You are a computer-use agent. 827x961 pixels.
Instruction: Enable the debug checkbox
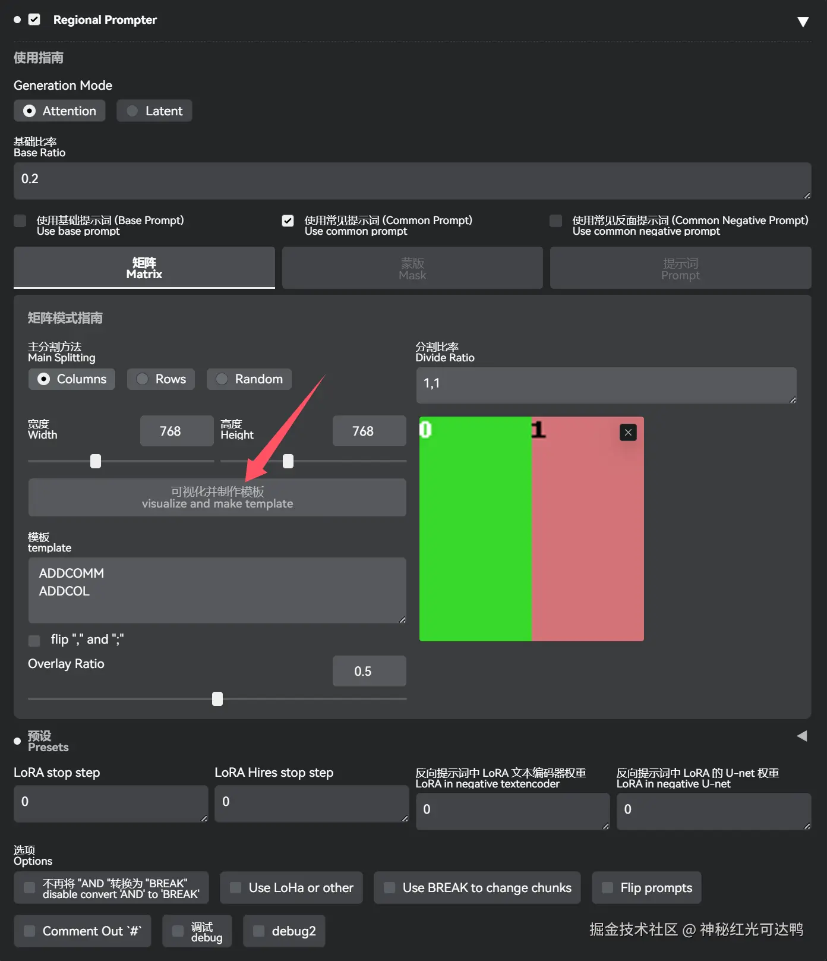(x=178, y=931)
